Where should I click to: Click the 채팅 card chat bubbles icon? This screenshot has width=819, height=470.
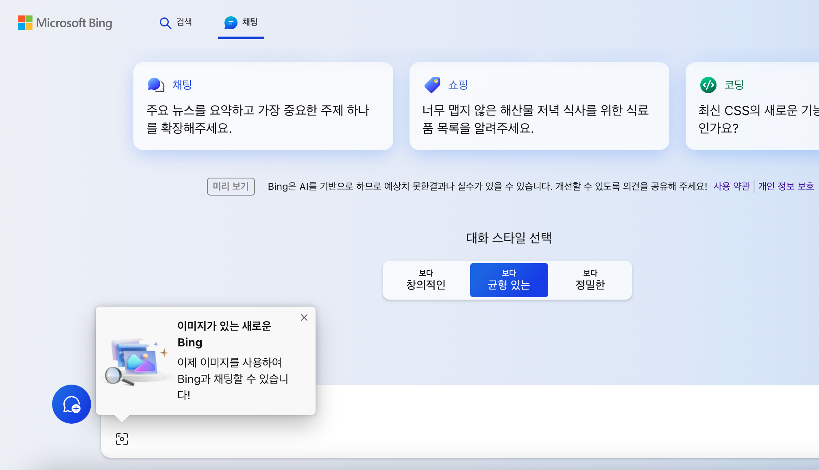pyautogui.click(x=156, y=85)
